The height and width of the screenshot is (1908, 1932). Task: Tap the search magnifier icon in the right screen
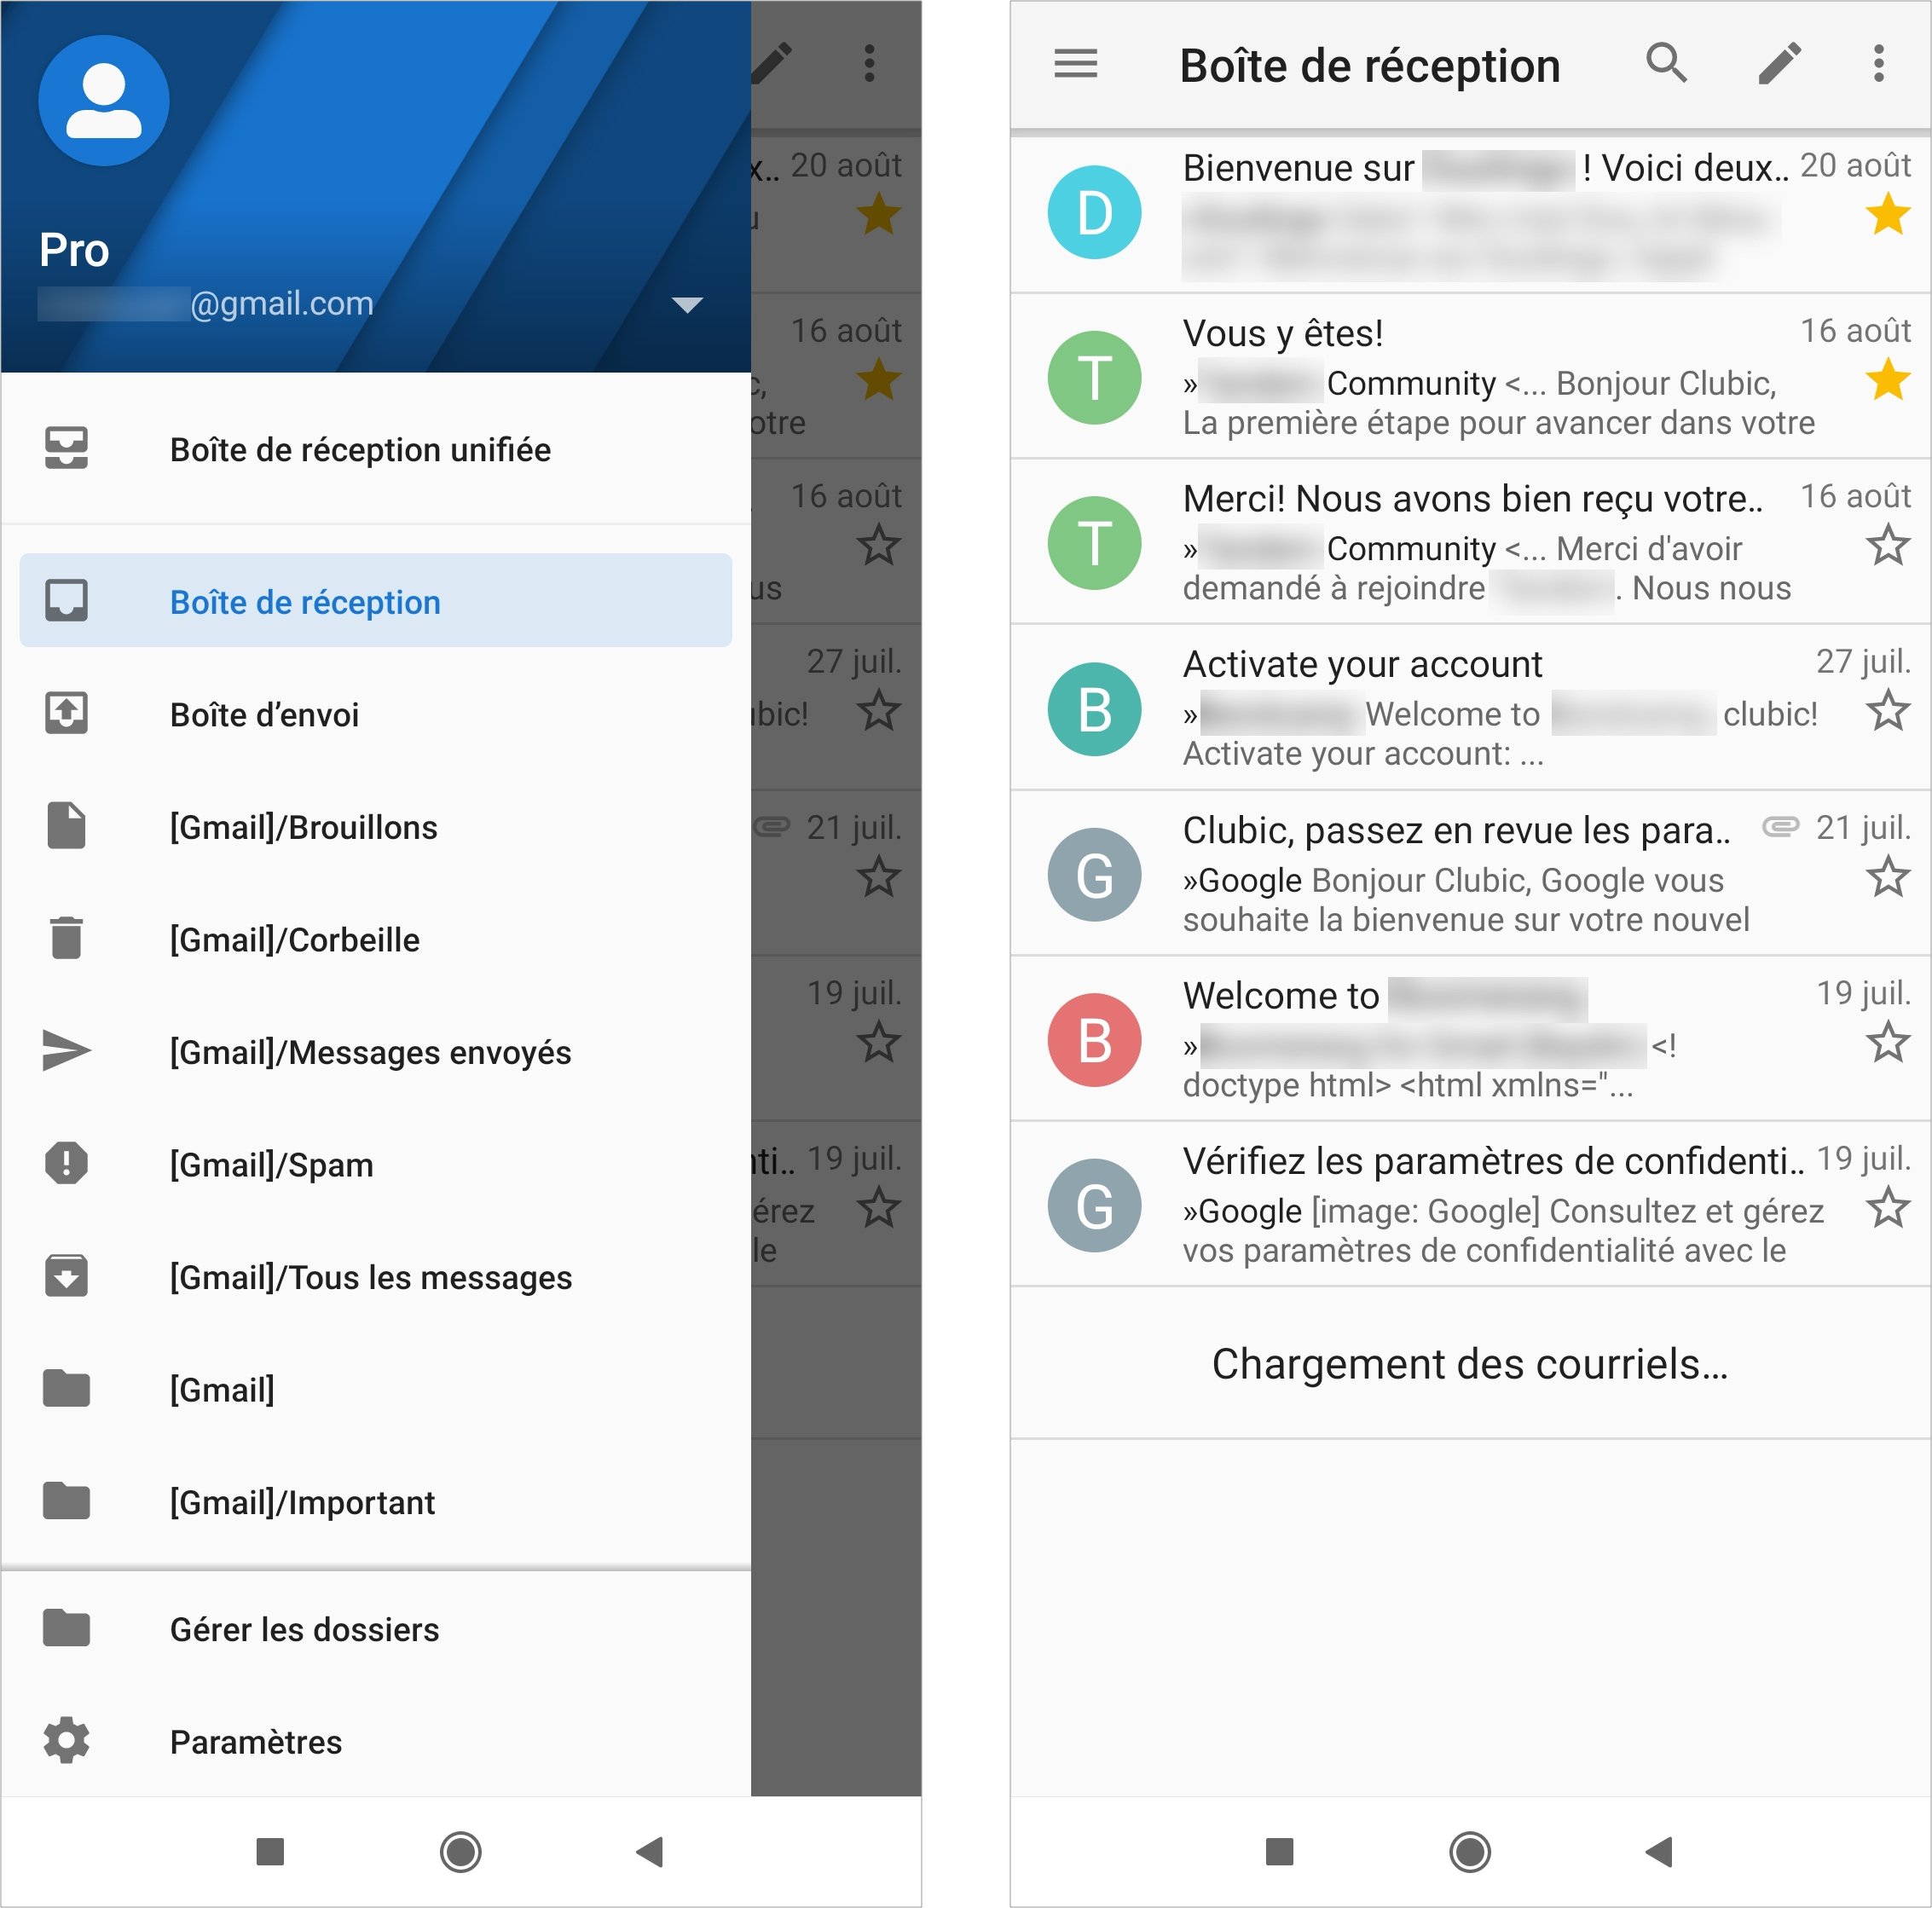(1666, 63)
